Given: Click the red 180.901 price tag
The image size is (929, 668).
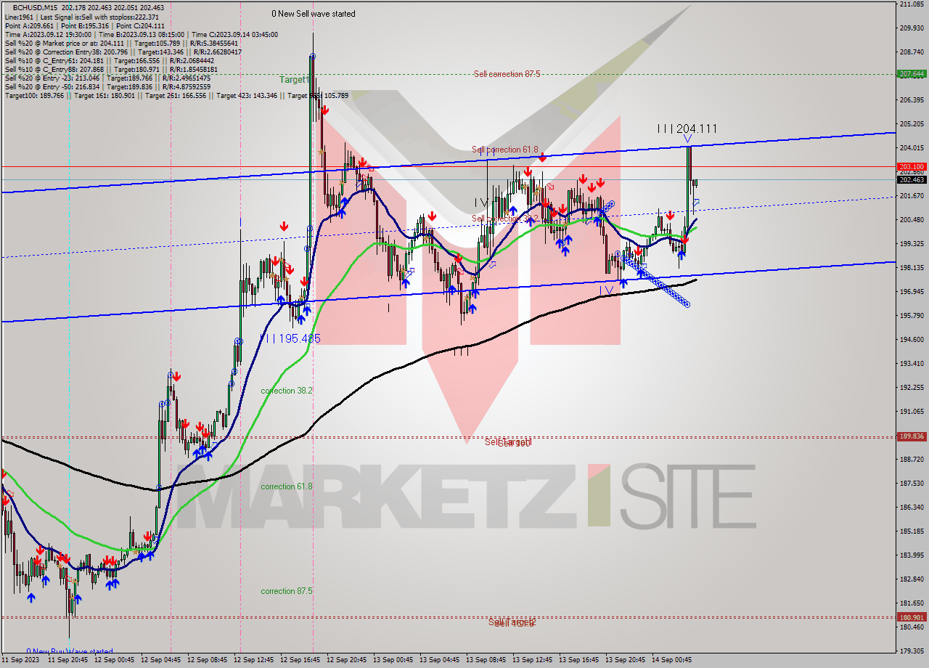Looking at the screenshot, I should 912,617.
